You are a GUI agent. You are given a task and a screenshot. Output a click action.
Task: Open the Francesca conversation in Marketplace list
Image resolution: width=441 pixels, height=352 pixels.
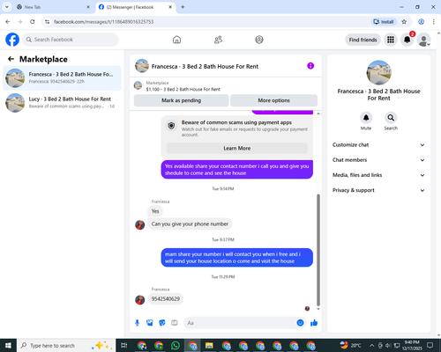click(62, 78)
